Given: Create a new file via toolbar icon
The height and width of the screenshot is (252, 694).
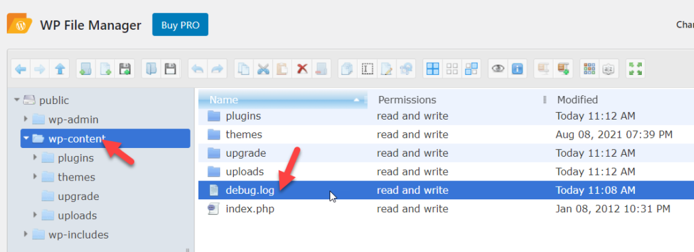Looking at the screenshot, I should click(105, 69).
